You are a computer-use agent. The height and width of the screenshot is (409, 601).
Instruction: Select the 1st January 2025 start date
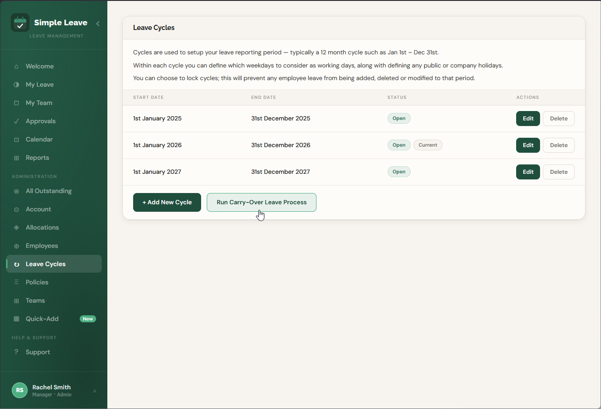pos(158,119)
